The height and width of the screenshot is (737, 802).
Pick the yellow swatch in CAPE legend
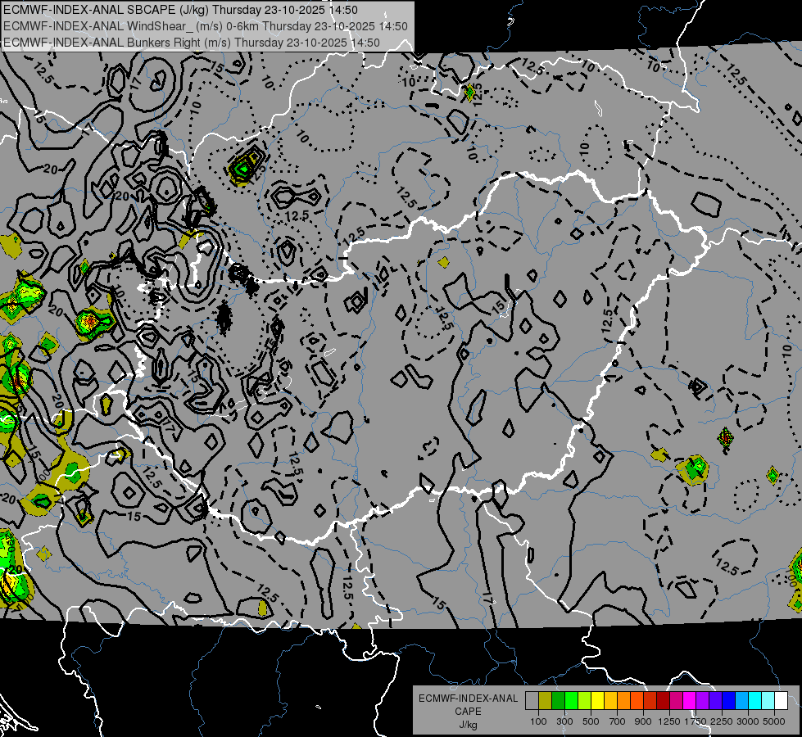597,701
